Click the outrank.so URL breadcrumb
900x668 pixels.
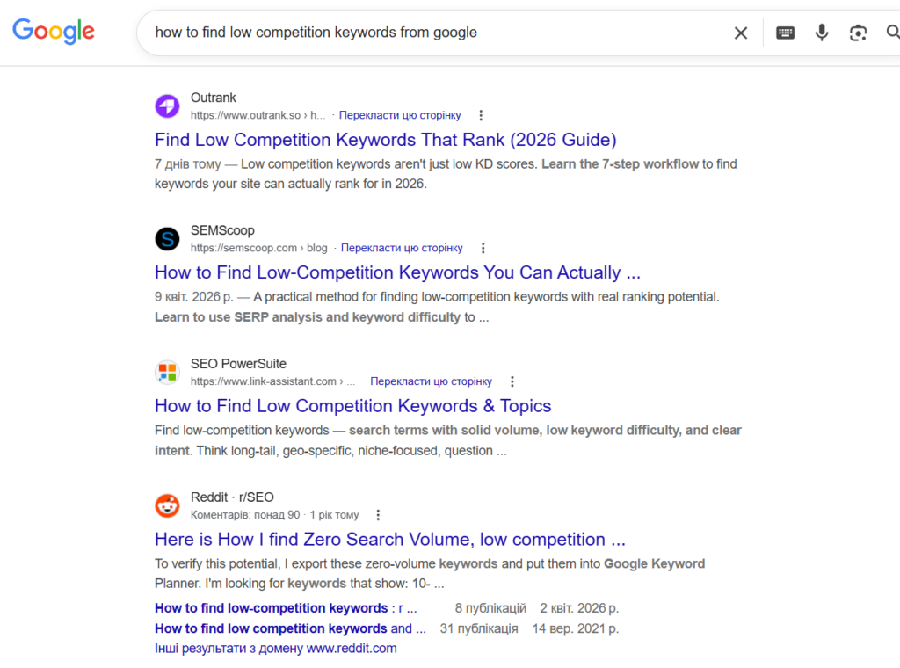point(258,115)
